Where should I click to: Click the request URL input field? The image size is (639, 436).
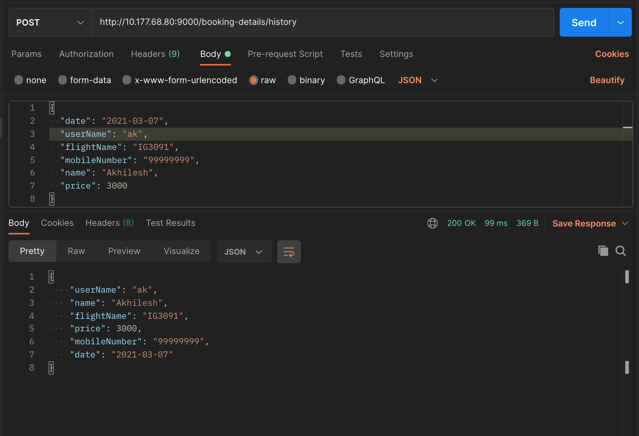point(322,22)
